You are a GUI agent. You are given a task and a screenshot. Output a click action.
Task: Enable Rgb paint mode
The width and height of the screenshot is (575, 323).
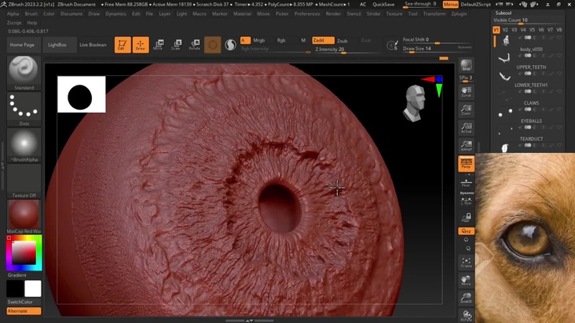pos(281,40)
